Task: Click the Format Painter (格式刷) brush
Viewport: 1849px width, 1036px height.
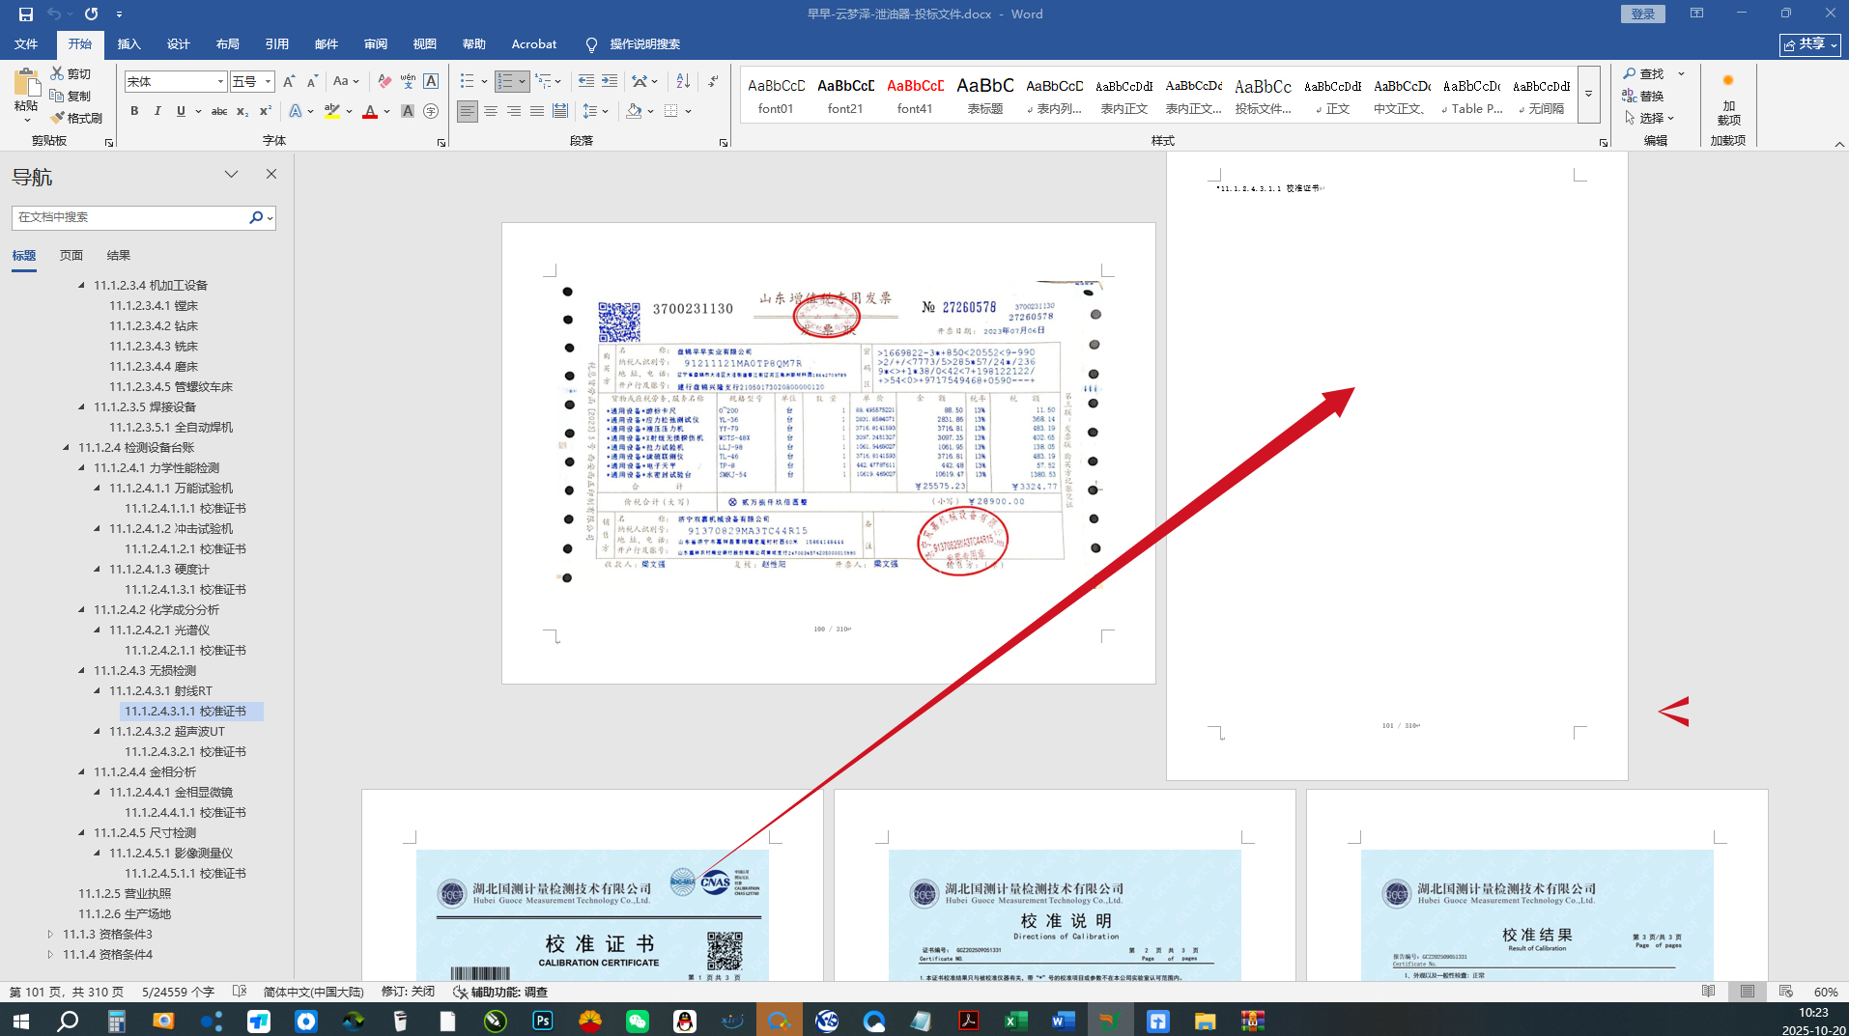Action: (x=76, y=118)
